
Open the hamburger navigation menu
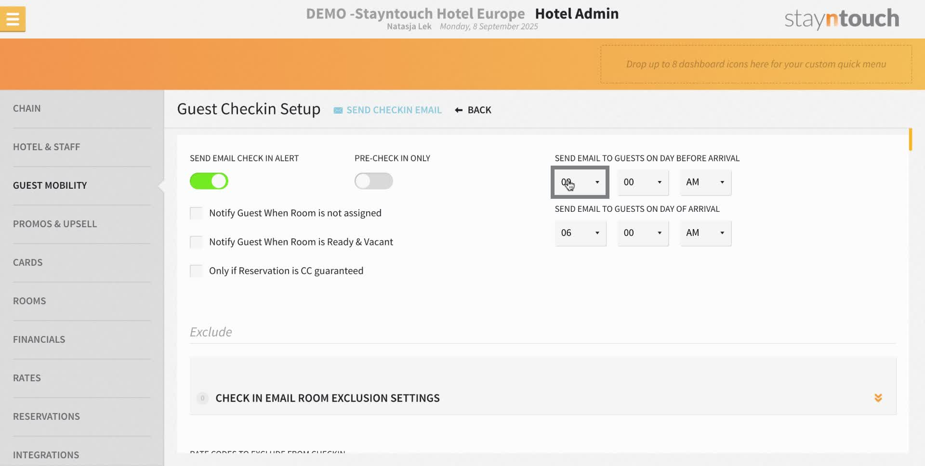pos(13,19)
